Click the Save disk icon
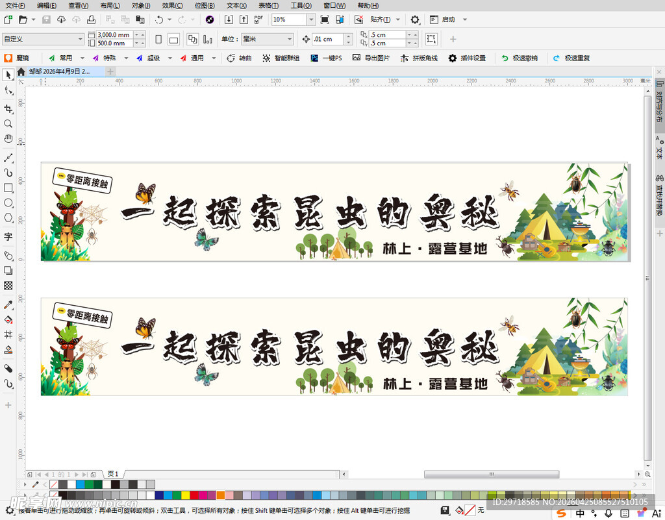 coord(46,19)
